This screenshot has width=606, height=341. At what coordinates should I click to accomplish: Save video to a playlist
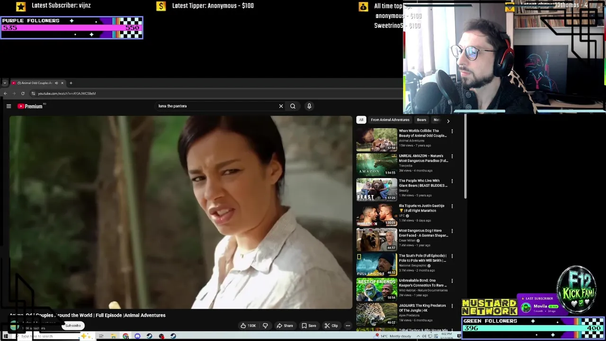click(309, 326)
